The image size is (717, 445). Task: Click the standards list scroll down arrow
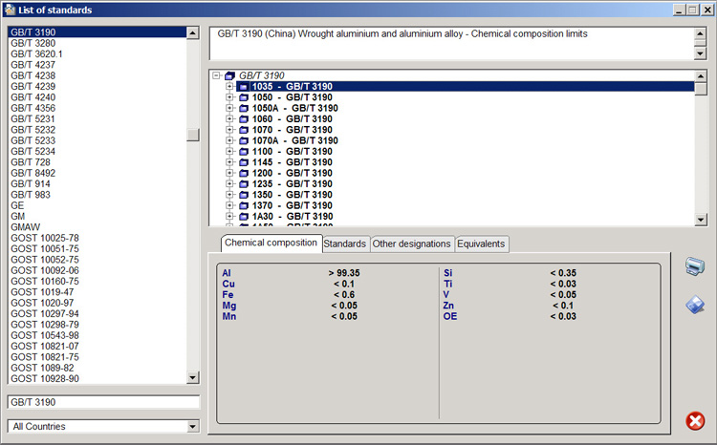tap(193, 378)
